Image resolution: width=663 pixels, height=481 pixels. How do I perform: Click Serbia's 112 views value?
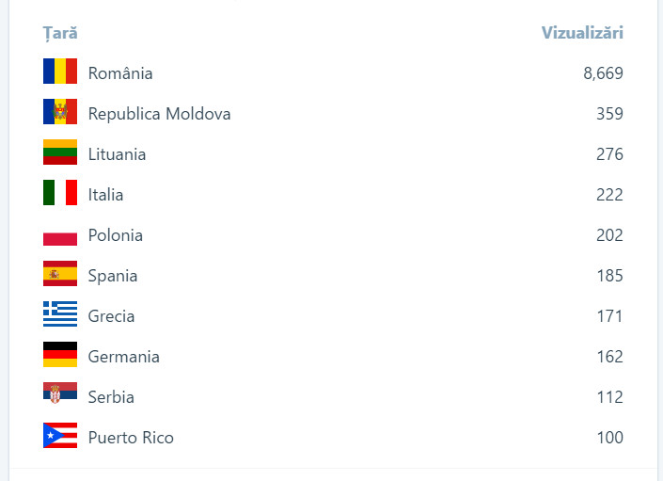pos(609,397)
